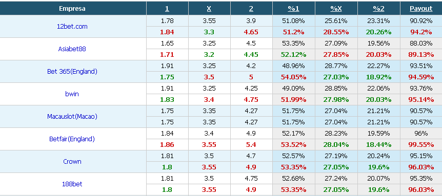Open the Asiabet88 bookmaker link
Viewport: 442px width, 196px height.
click(x=72, y=49)
